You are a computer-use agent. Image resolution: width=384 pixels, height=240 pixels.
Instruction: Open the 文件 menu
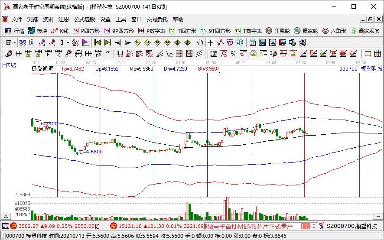(x=17, y=19)
